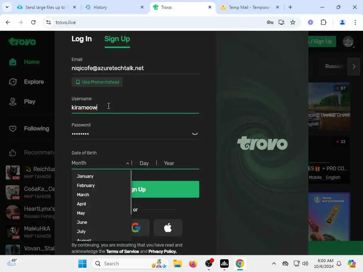This screenshot has width=363, height=272.
Task: Open the Home sidebar item
Action: (24, 62)
